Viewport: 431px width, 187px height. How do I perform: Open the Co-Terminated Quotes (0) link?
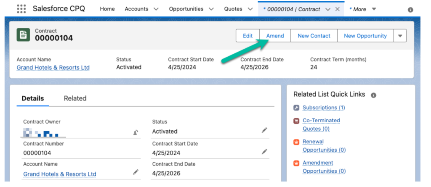(x=321, y=124)
